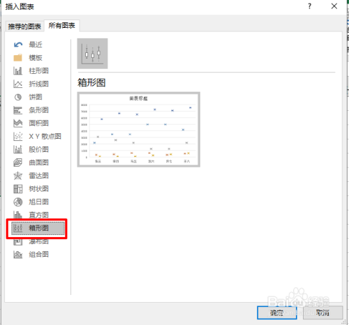Open the dialog help question mark
Screen dimensions: 349x325
[309, 6]
